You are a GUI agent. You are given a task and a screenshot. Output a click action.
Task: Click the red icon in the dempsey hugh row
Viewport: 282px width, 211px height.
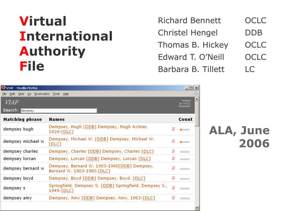pos(173,129)
